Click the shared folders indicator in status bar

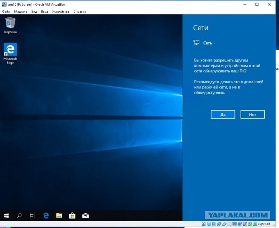[229, 224]
